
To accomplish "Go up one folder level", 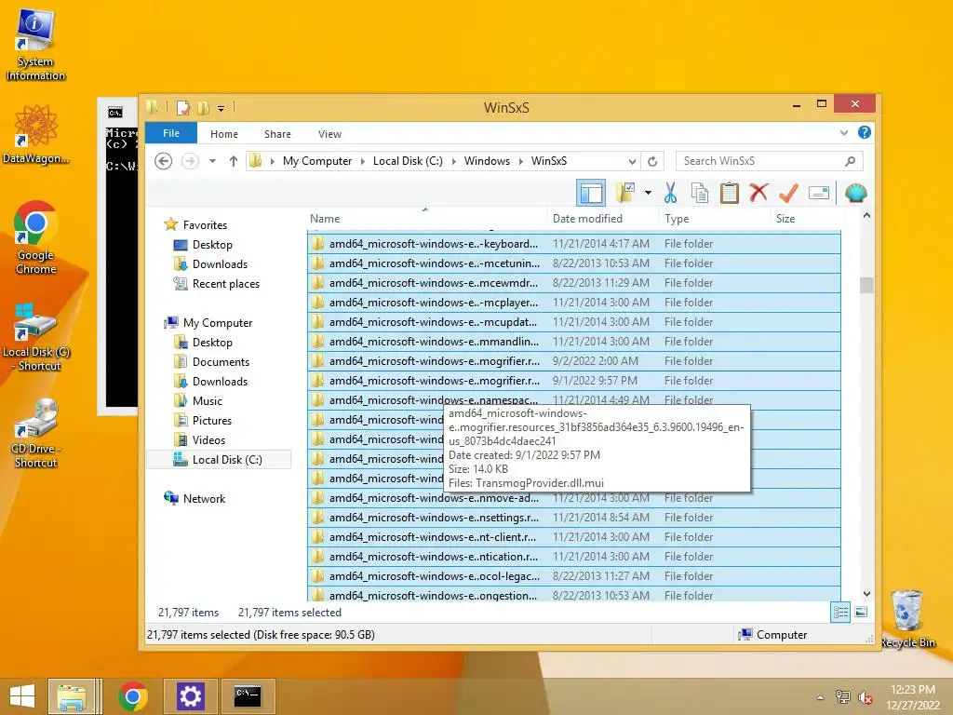I will click(x=234, y=161).
